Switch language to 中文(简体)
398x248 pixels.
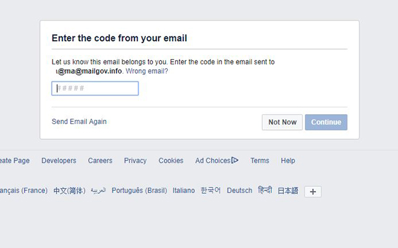(69, 190)
